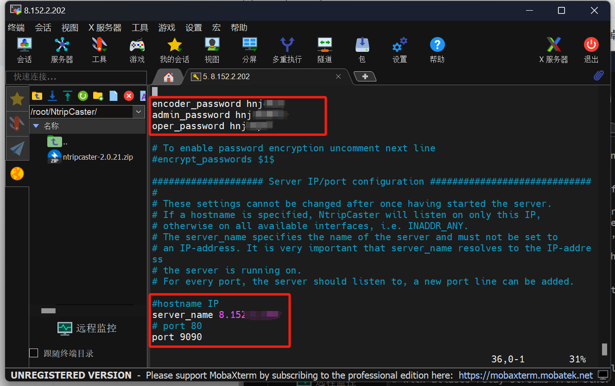
Task: Click the 快速连接 quick connect field
Action: tap(76, 77)
